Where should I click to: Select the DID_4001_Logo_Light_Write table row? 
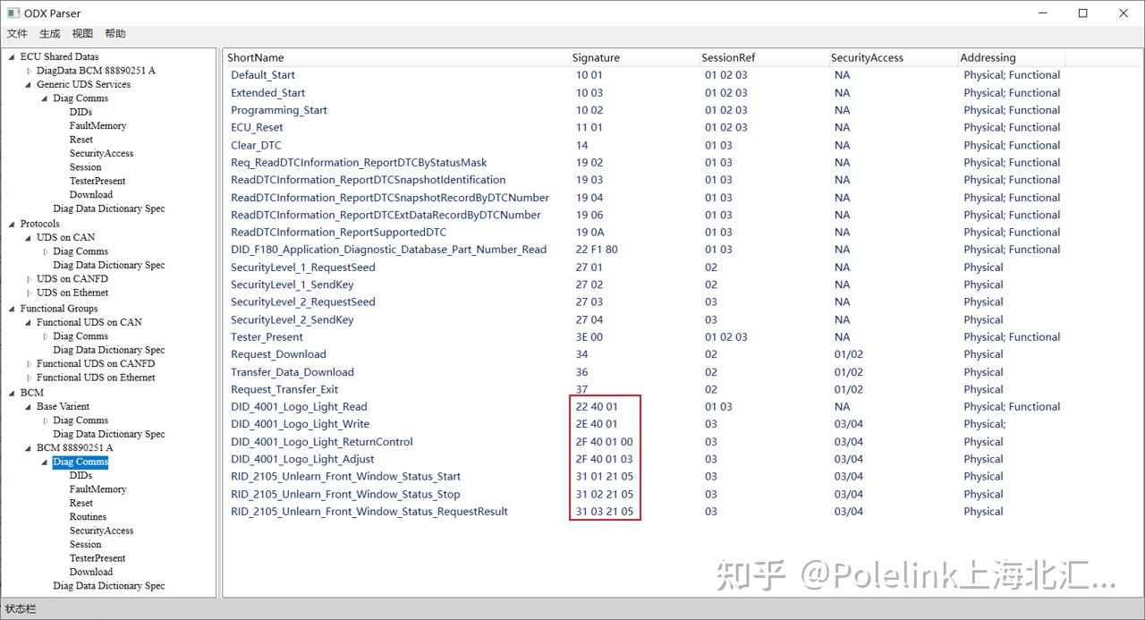301,424
